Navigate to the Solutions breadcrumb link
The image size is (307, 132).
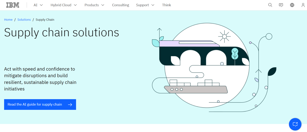(x=24, y=20)
